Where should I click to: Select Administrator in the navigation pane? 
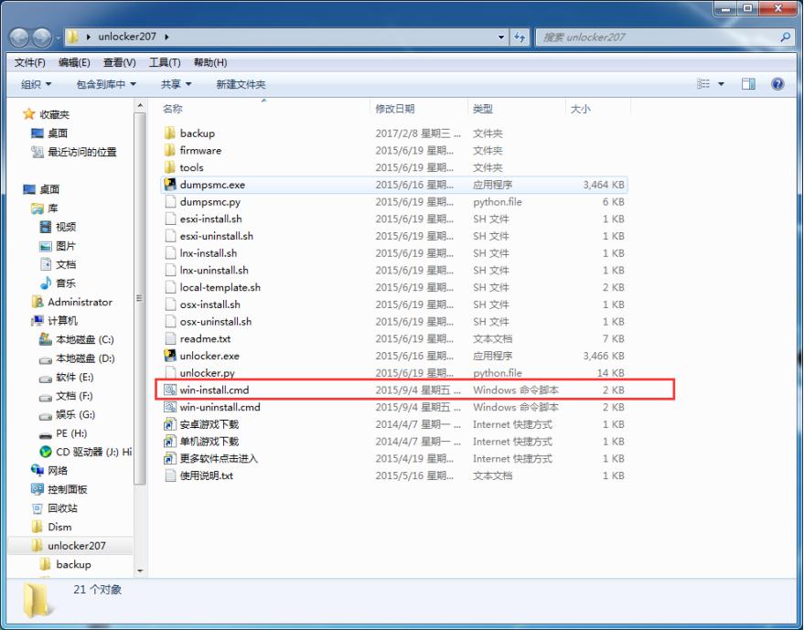coord(71,302)
